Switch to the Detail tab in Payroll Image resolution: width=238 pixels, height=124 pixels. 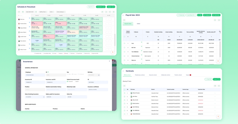(138, 24)
